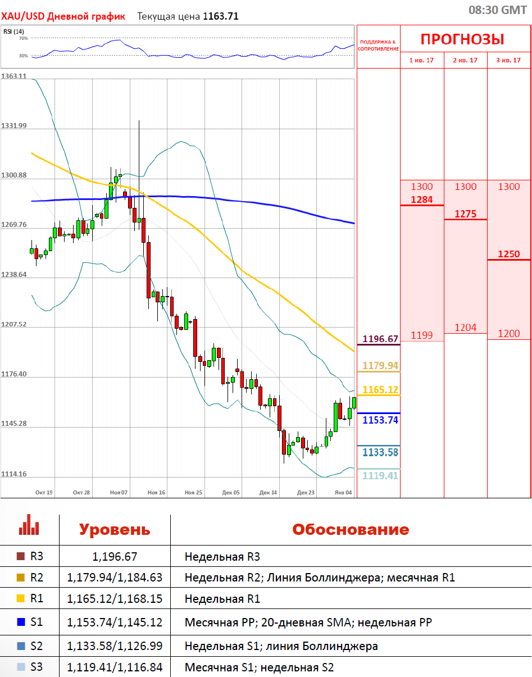Image resolution: width=532 pixels, height=677 pixels.
Task: Select the 1196.67 resistance level label
Action: click(380, 339)
